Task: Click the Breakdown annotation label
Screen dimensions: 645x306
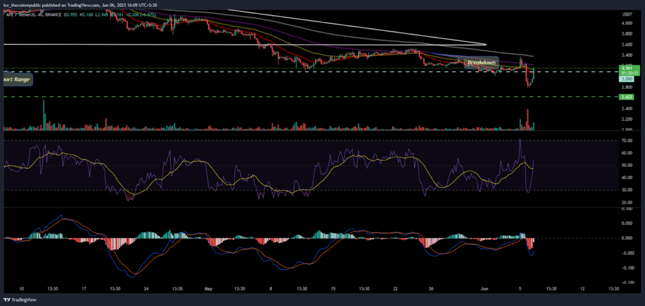Action: tap(481, 62)
